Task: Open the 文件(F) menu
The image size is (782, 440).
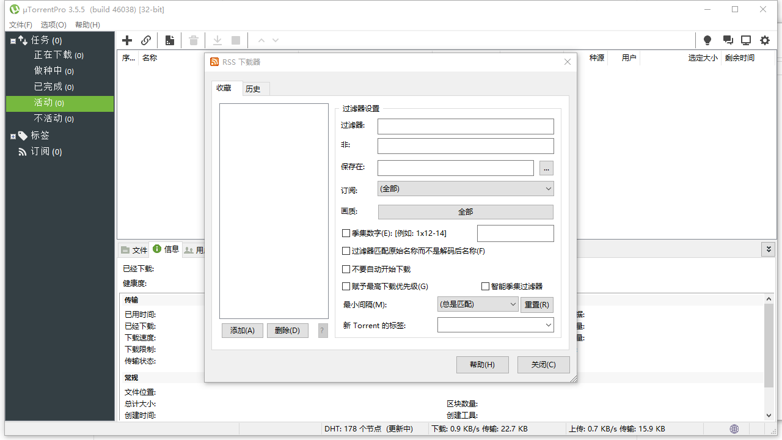Action: [x=21, y=24]
